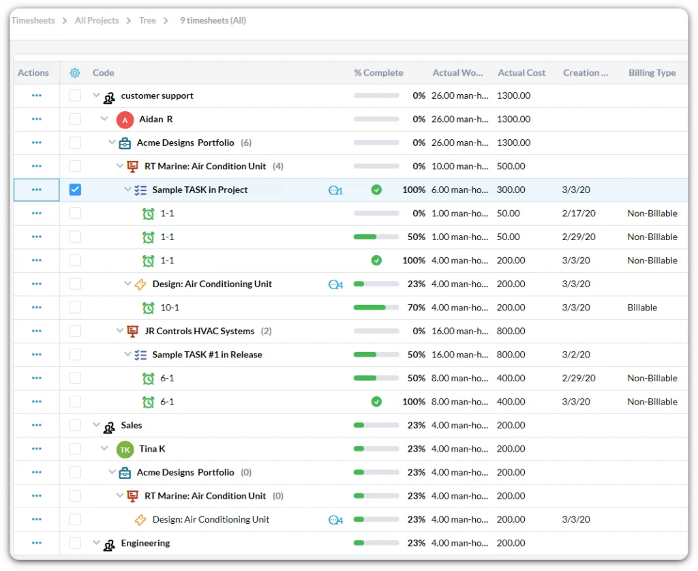Click the 70% progress bar on row 10-1
This screenshot has height=571, width=698.
coord(376,308)
